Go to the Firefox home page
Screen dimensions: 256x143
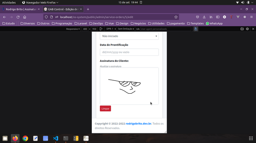[x=25, y=17]
